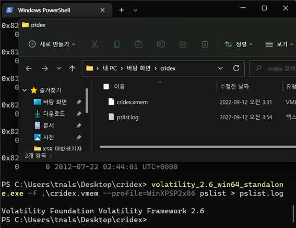Click date 2022-09-12 오전 3:54
Viewport: 296px width, 228px height.
click(x=245, y=118)
